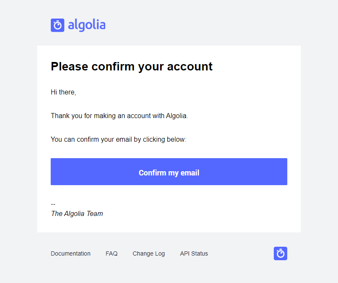The image size is (338, 283).
Task: Open the Documentation footer link
Action: (x=71, y=253)
